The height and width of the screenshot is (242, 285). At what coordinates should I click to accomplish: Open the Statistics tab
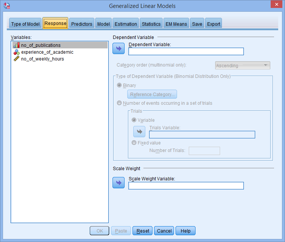click(151, 24)
